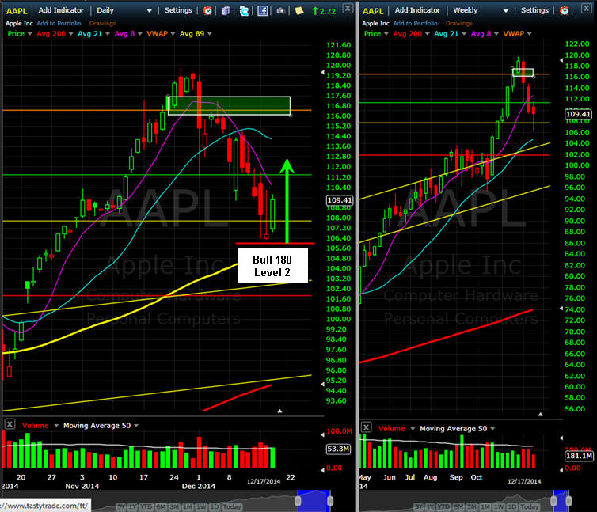Click the green up arrow 2.72 change indicator
Viewport: 597px width, 512px height.
324,11
